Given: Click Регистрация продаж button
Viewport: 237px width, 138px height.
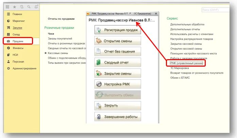Looking at the screenshot, I should pyautogui.click(x=118, y=30).
